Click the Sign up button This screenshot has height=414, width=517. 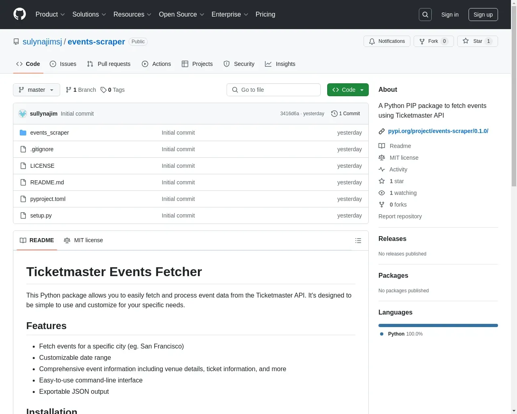point(483,15)
